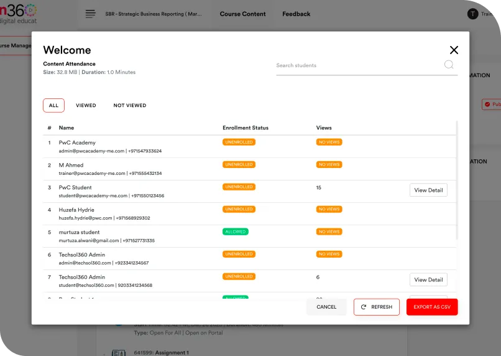Click View Detail for student@techsol360.com

point(428,279)
